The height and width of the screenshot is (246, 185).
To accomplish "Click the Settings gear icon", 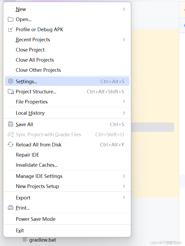I will [x=10, y=81].
